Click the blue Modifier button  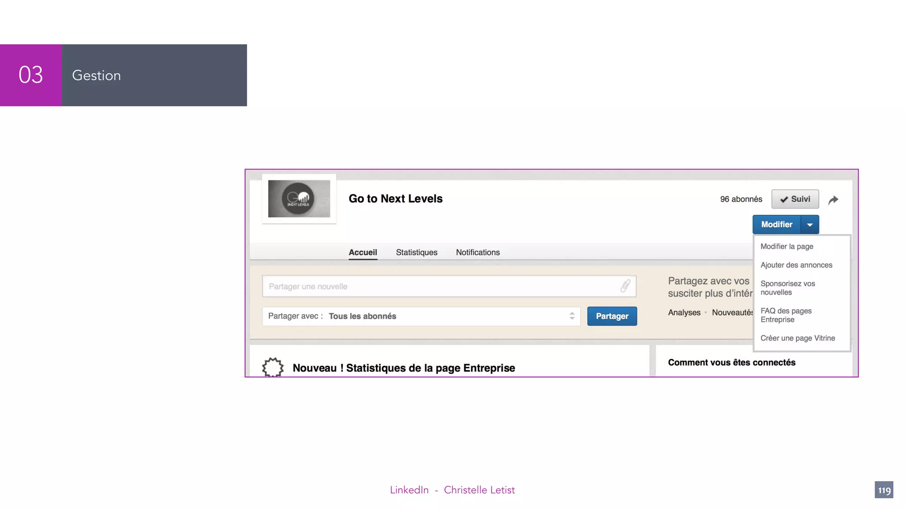[776, 224]
